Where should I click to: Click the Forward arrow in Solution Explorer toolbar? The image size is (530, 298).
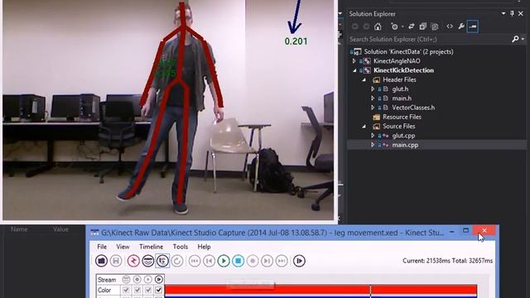[366, 26]
